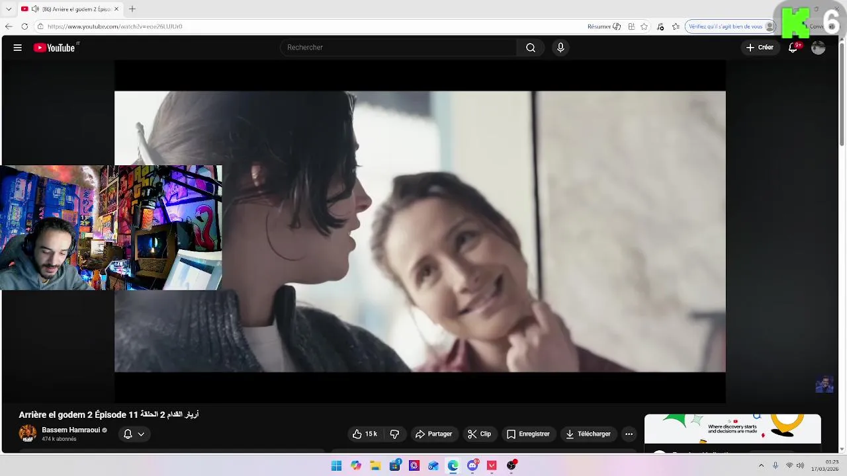Open the Créer button
Image resolution: width=847 pixels, height=476 pixels.
760,48
